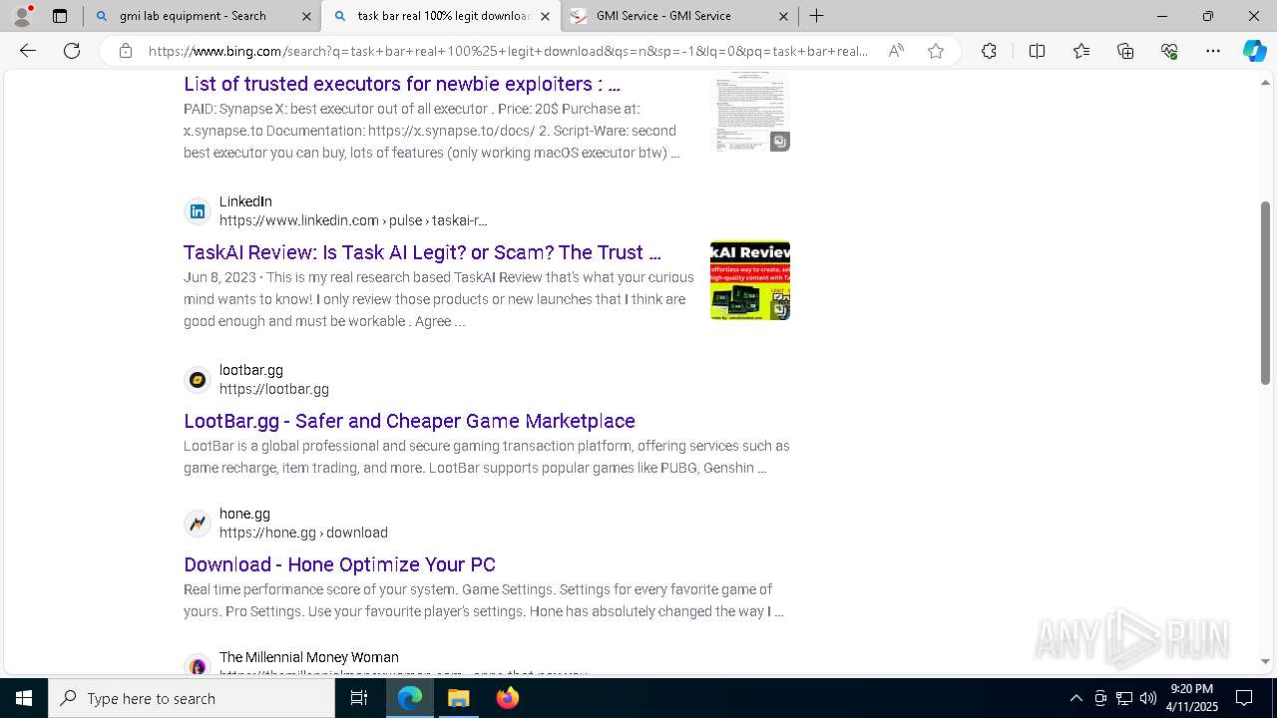Open Task View on the taskbar

(x=359, y=698)
